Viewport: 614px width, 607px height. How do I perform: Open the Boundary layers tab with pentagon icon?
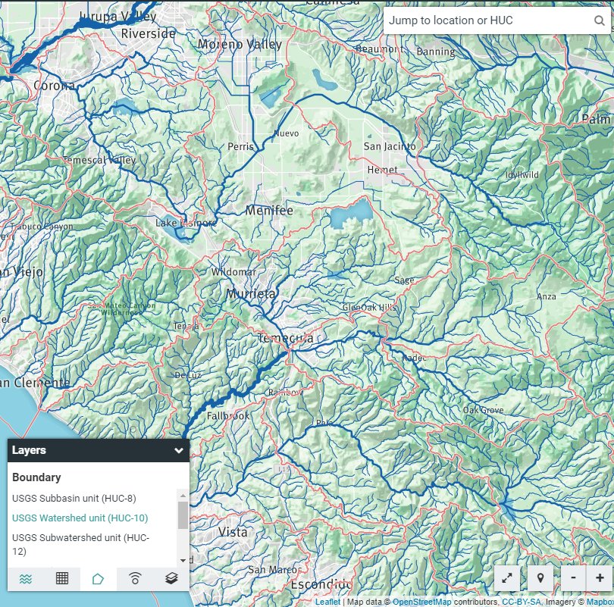coord(98,578)
